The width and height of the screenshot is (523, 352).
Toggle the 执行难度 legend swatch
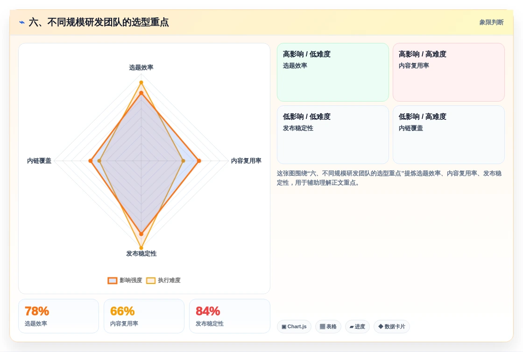click(x=151, y=280)
